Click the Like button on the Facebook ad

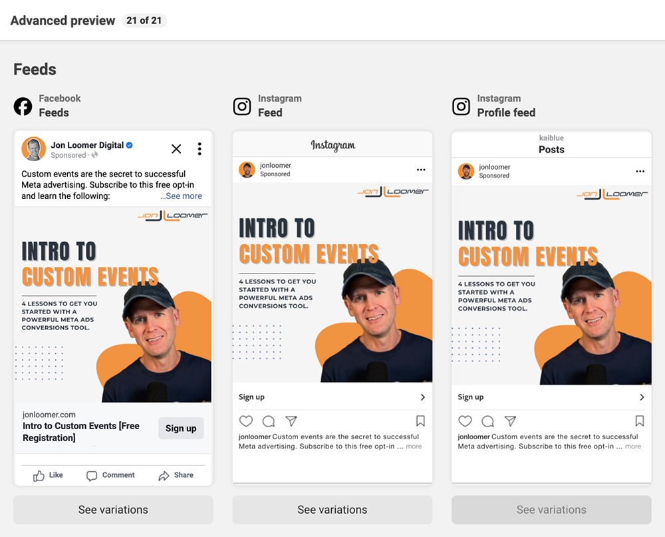tap(48, 475)
